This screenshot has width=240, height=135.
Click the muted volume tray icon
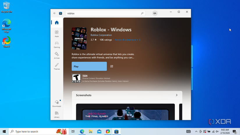point(217,132)
